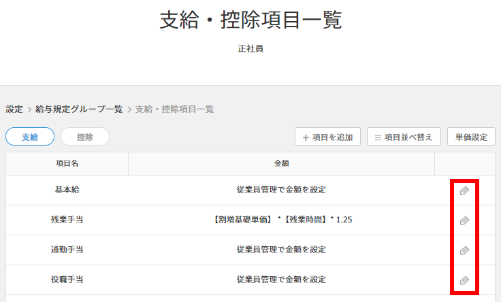Open pencil edit icon for 残業手当
Viewport: 501px width, 302px height.
click(464, 220)
